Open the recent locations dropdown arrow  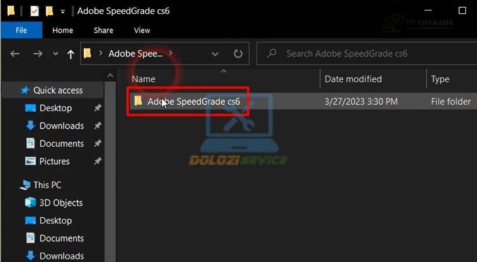(x=55, y=54)
